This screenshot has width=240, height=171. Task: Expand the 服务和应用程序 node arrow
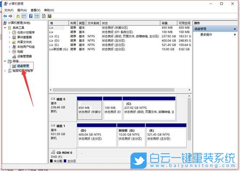coord(5,71)
